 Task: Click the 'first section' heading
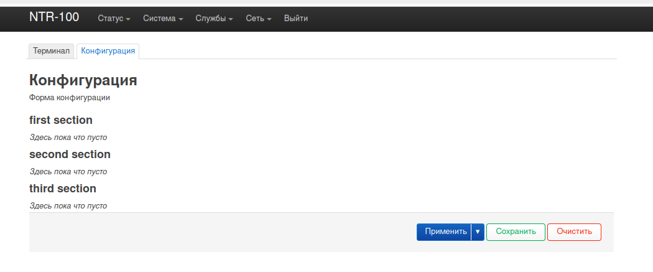point(61,120)
